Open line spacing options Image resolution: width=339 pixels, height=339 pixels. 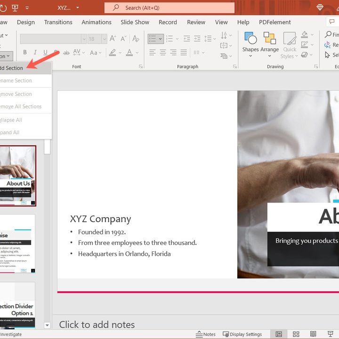(210, 39)
